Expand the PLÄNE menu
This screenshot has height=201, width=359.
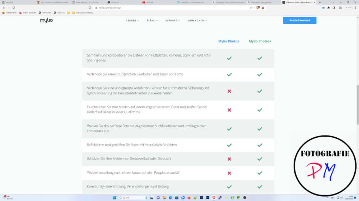click(x=152, y=20)
